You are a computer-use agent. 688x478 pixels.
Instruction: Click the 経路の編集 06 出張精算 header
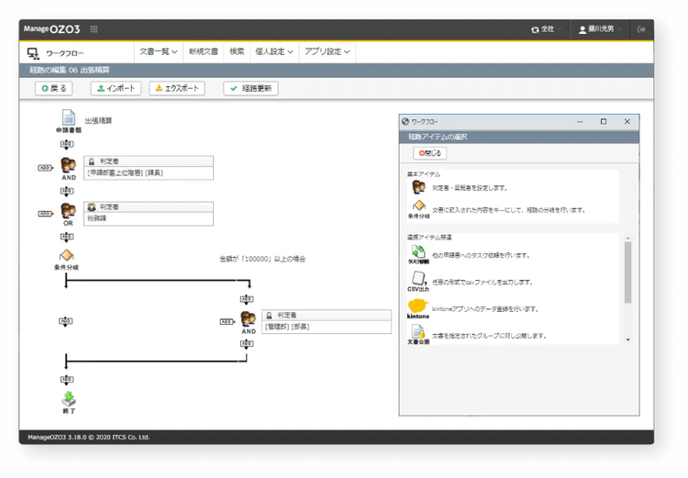pos(70,70)
